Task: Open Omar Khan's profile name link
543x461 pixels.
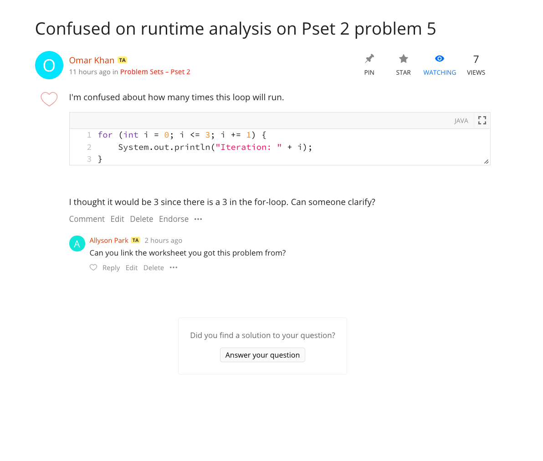Action: 92,60
